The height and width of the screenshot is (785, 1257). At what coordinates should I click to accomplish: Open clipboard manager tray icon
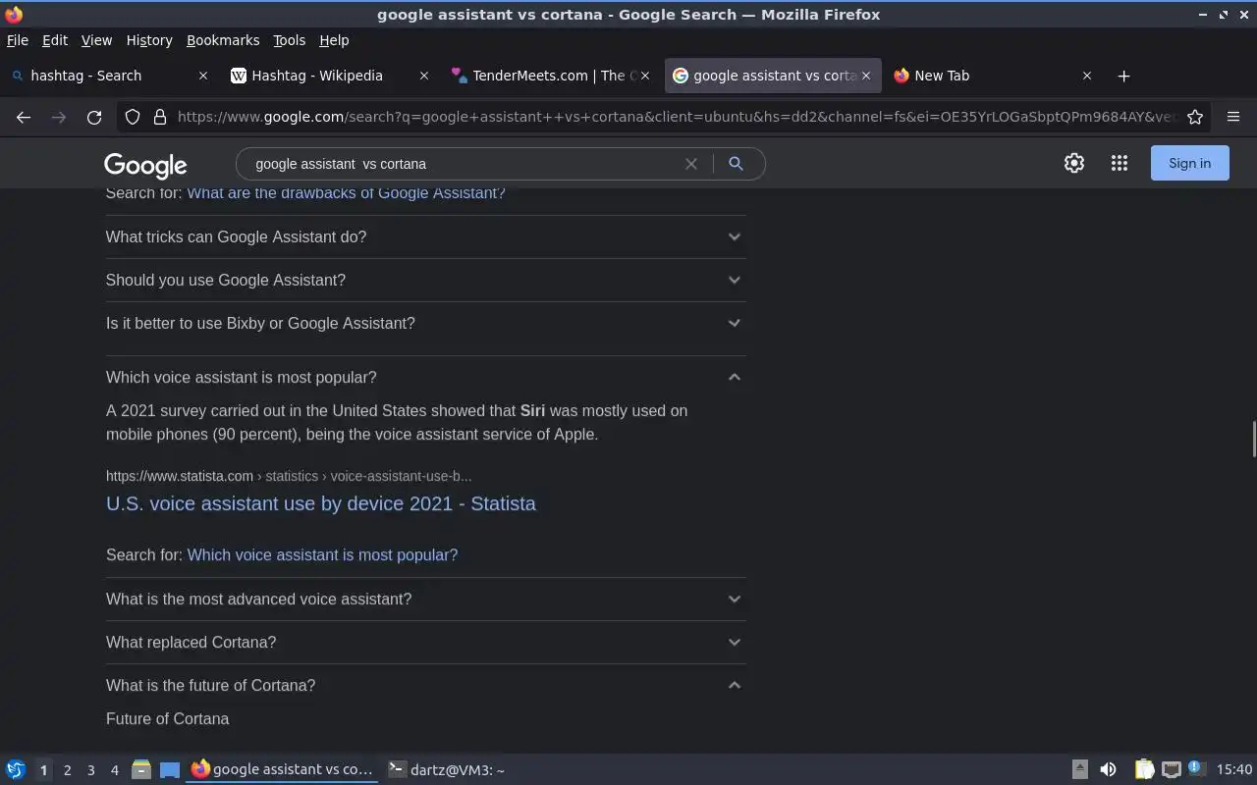pos(1144,769)
